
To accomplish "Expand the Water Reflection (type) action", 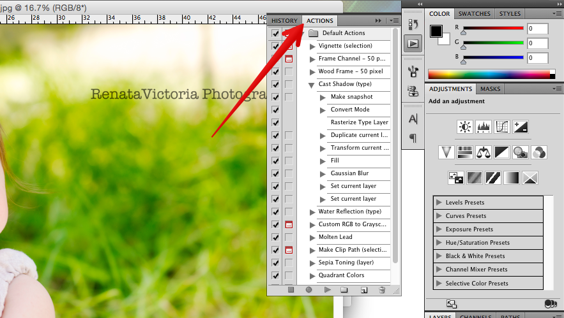I will click(312, 212).
